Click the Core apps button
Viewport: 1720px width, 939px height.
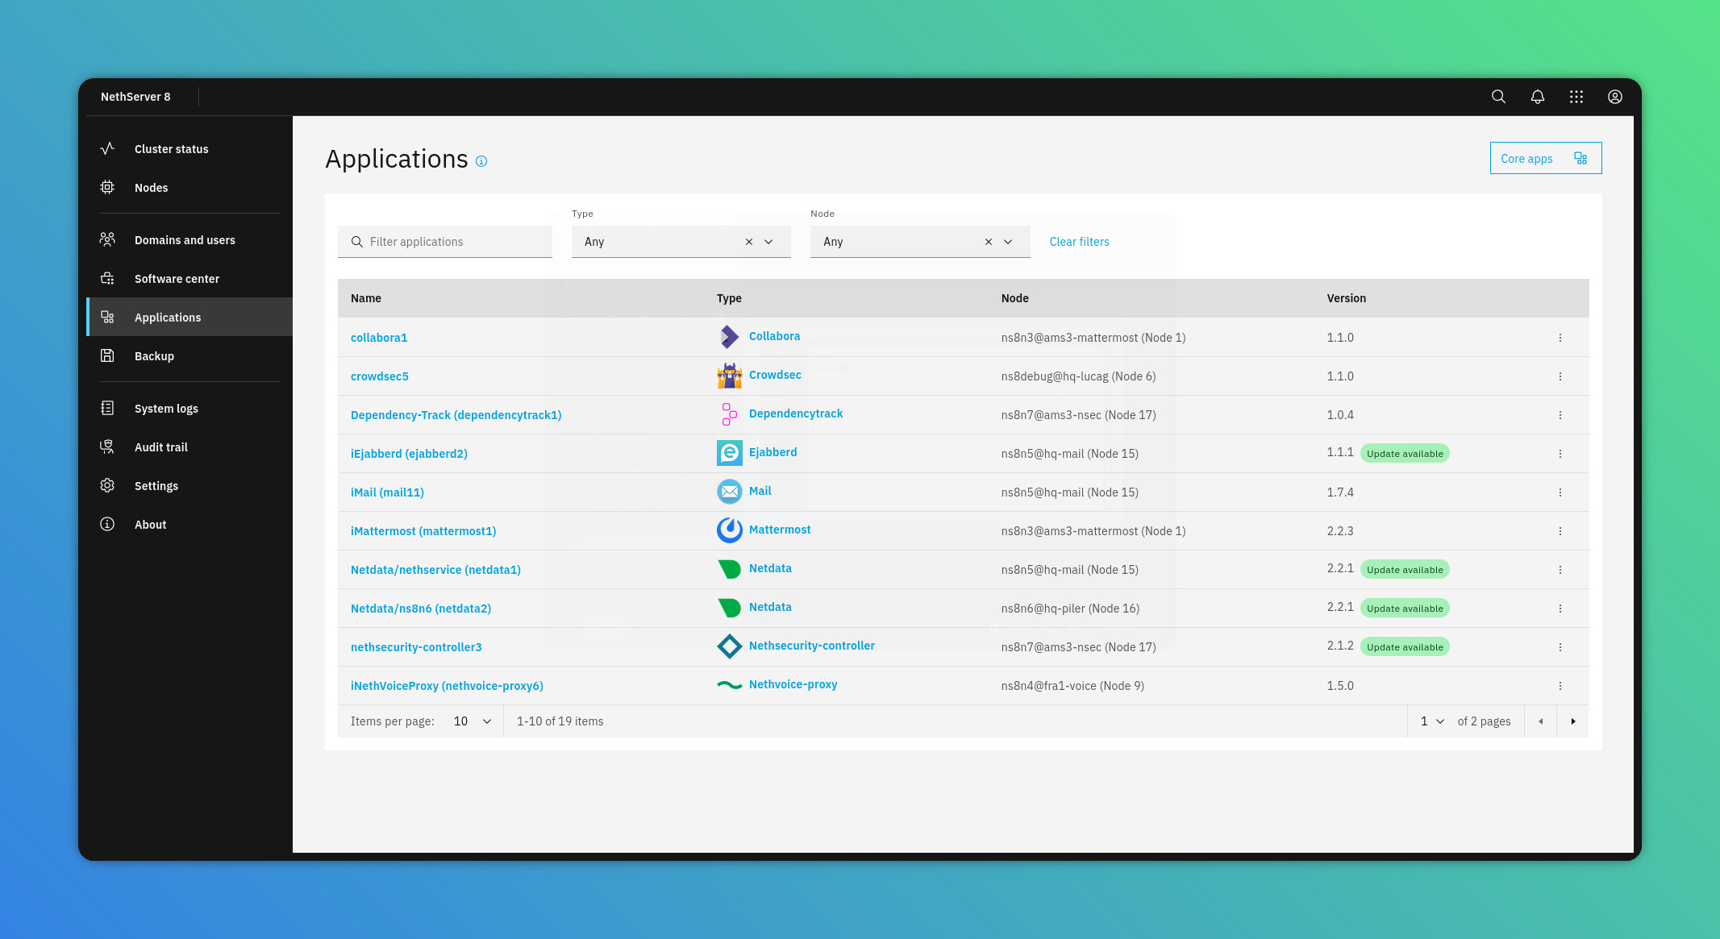pyautogui.click(x=1545, y=159)
